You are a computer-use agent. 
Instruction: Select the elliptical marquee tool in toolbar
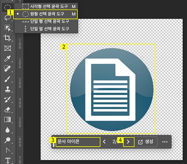coord(7,7)
